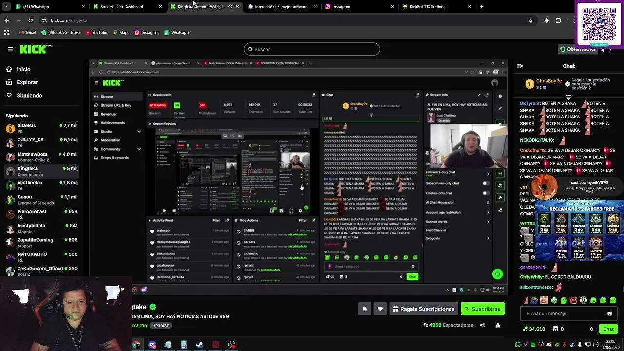
Task: Open the Trovo bookmark
Action: coord(61,33)
